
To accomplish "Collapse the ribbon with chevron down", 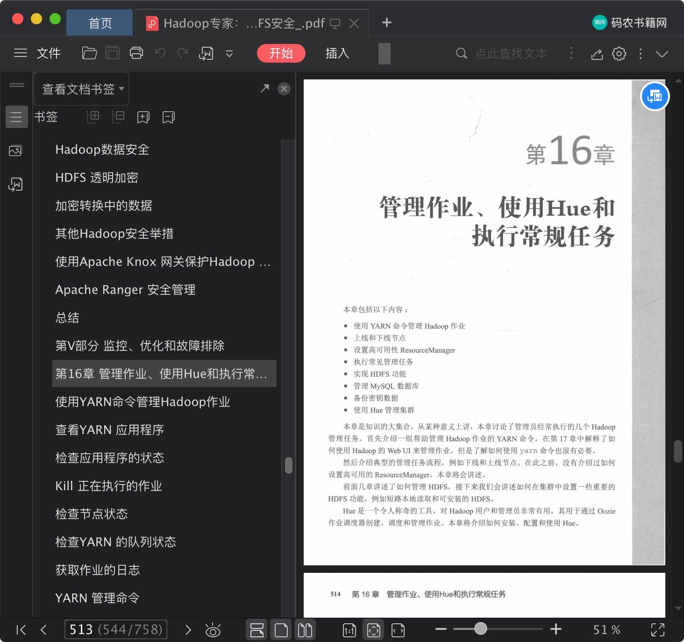I will tap(662, 54).
